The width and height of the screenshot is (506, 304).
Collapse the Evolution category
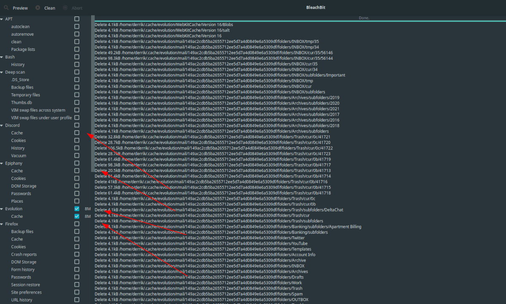click(2, 209)
